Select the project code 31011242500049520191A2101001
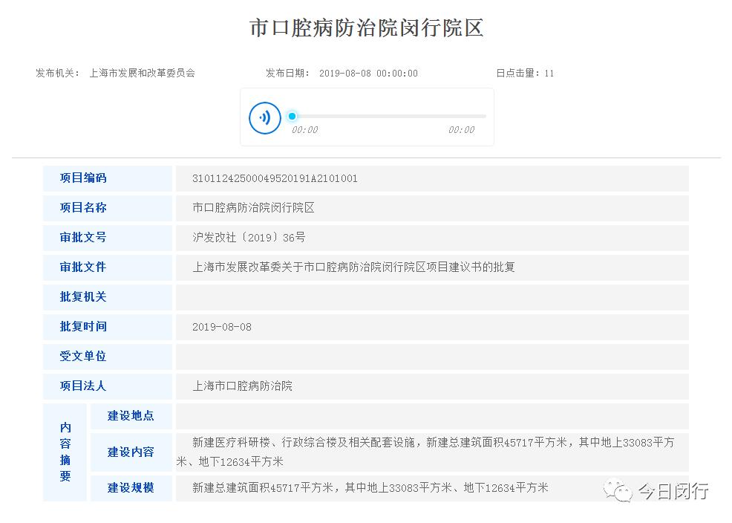The width and height of the screenshot is (732, 523). click(275, 178)
